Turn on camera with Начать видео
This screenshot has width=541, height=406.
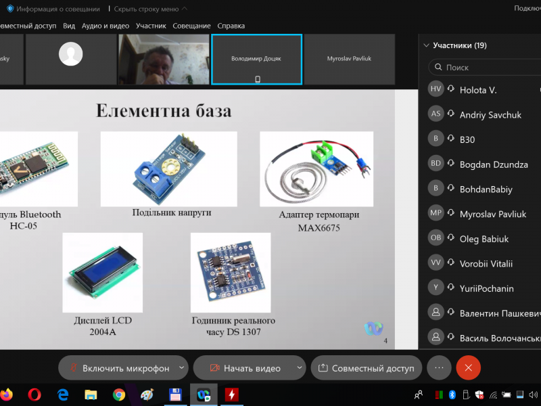[245, 368]
